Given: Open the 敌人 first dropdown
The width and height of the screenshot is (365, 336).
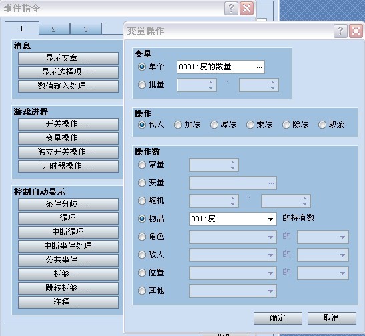Looking at the screenshot, I should [233, 255].
